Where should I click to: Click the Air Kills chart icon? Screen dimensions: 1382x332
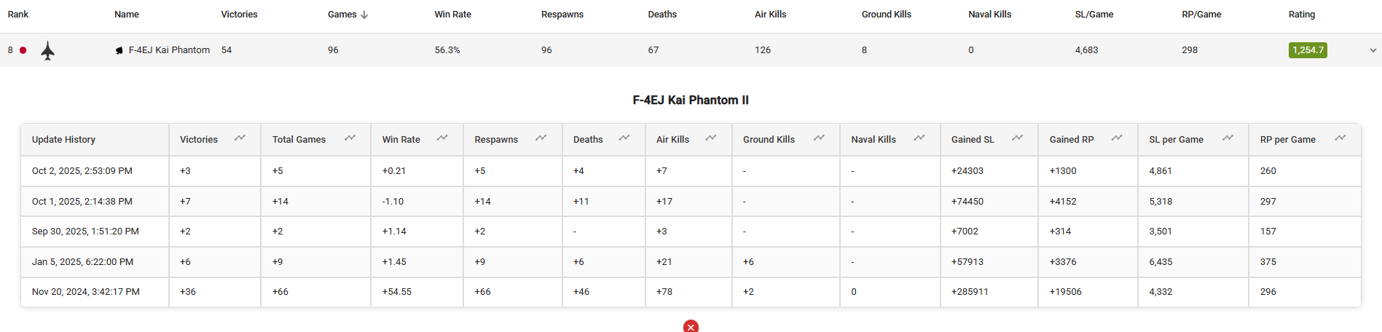click(x=711, y=138)
